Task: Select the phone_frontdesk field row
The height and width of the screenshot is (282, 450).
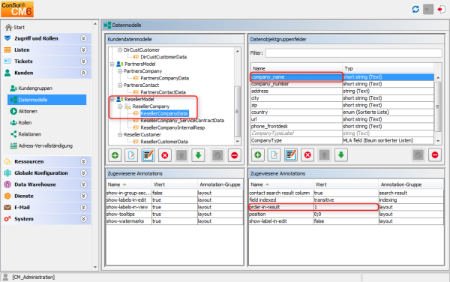Action: pos(342,126)
